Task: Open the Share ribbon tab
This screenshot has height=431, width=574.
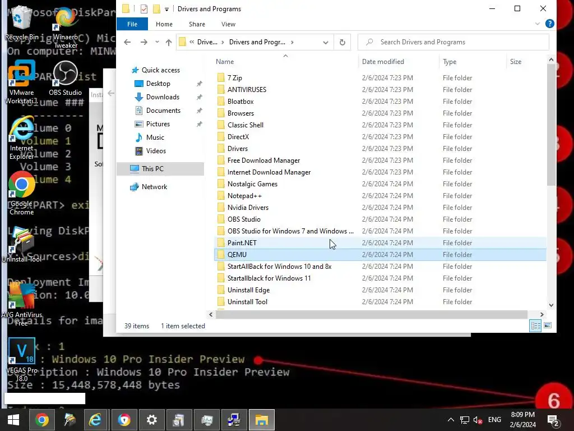Action: click(197, 24)
